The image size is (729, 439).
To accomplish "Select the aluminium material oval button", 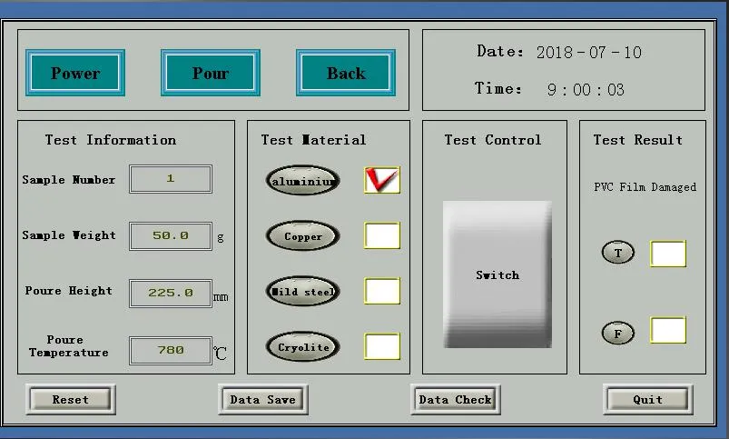I will [x=302, y=181].
